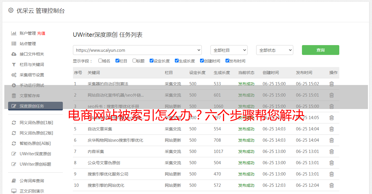This screenshot has height=194, width=372.
Task: Click the gears icon for 采集细节设置
Action: coord(14,75)
